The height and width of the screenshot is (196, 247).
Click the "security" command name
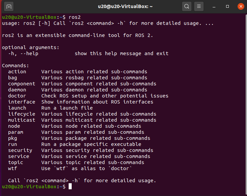pyautogui.click(x=20, y=150)
